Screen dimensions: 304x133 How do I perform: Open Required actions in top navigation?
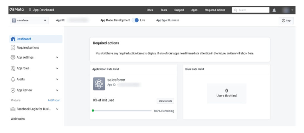click(x=215, y=10)
